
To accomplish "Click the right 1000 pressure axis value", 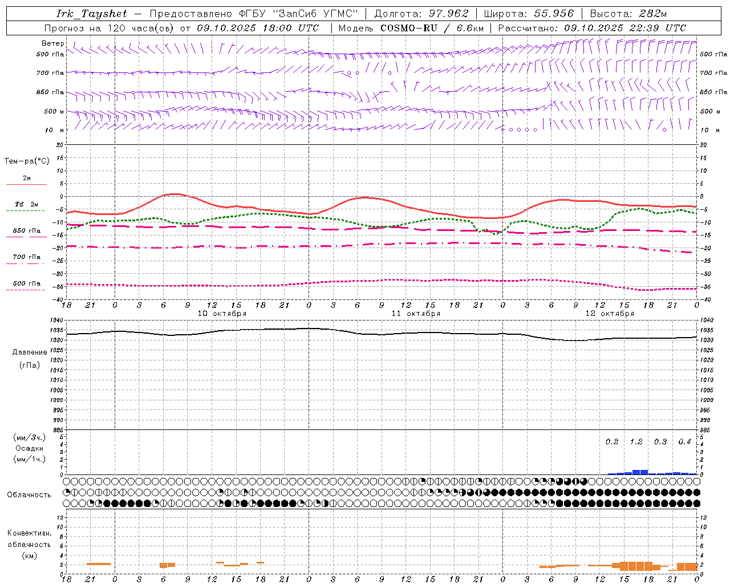I will (707, 400).
